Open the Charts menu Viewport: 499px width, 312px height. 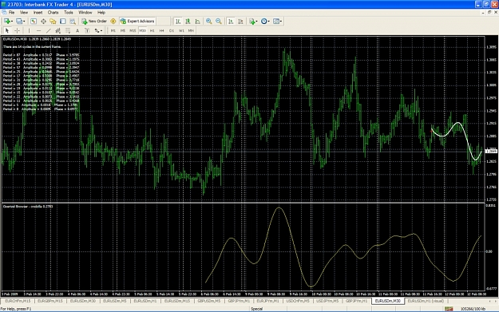(53, 13)
